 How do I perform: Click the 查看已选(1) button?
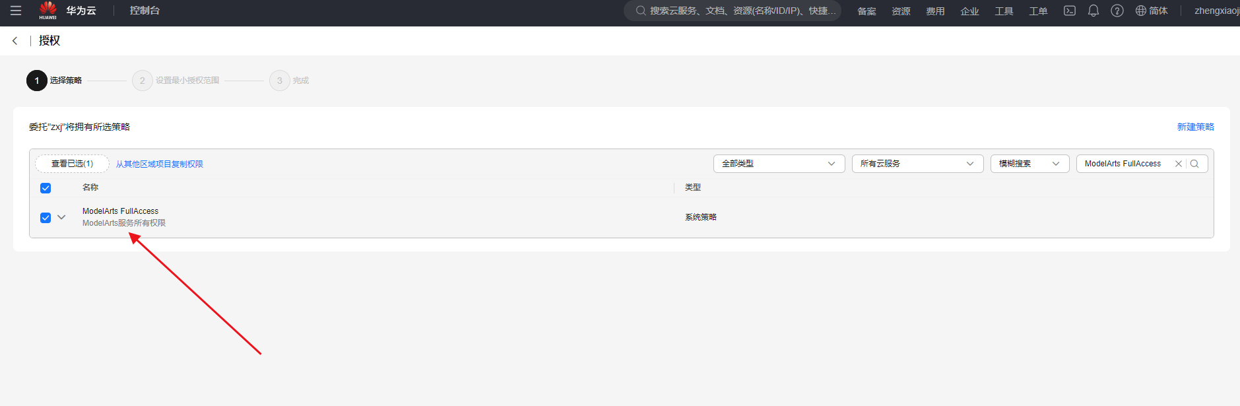tap(72, 164)
